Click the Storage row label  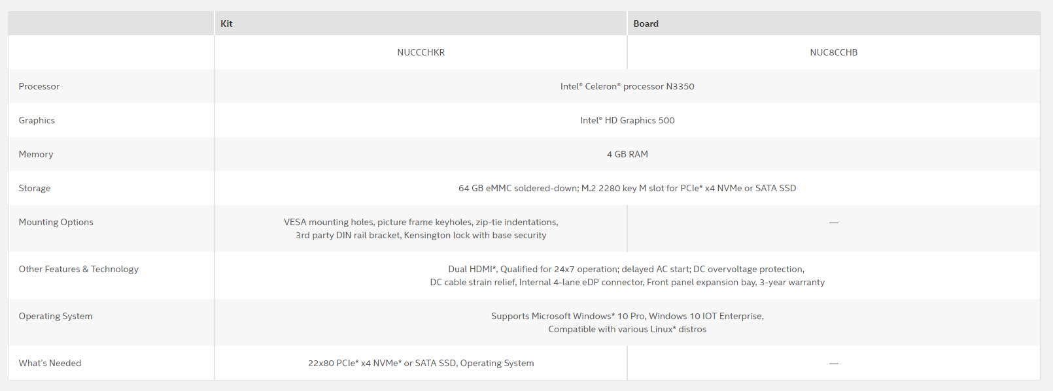click(x=35, y=188)
